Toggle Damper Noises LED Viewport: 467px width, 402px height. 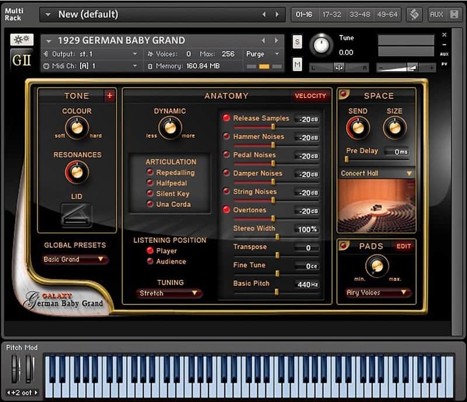pos(226,173)
